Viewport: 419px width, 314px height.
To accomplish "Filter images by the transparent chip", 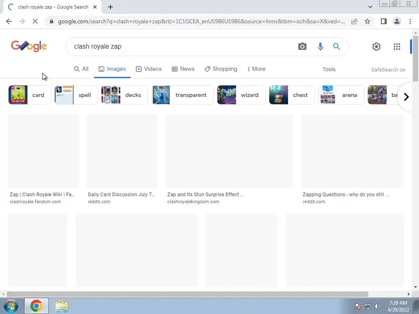I will pos(183,95).
